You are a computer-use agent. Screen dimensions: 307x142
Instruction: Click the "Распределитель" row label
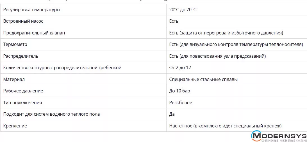coord(21,56)
